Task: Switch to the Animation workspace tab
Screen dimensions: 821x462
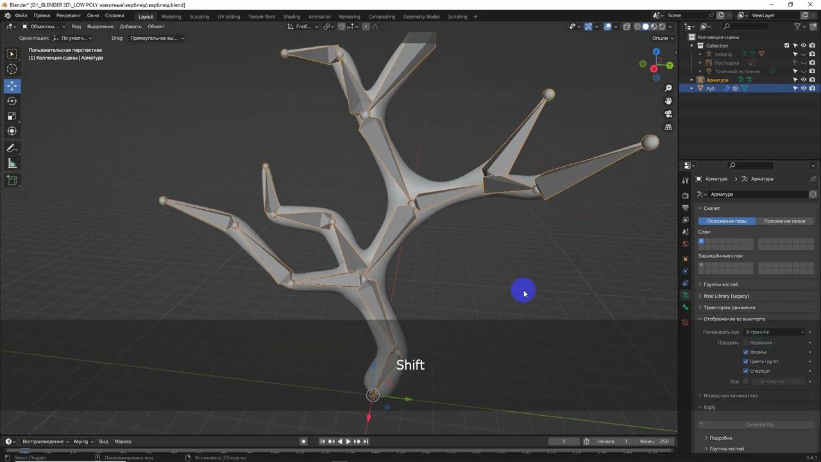Action: coord(319,17)
